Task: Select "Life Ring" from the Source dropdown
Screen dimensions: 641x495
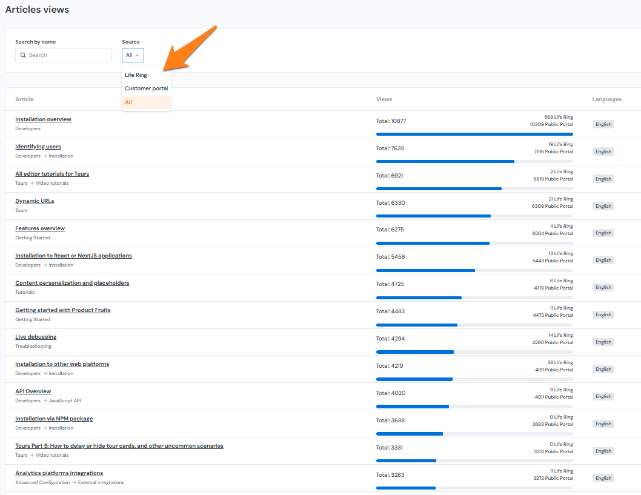Action: point(135,75)
